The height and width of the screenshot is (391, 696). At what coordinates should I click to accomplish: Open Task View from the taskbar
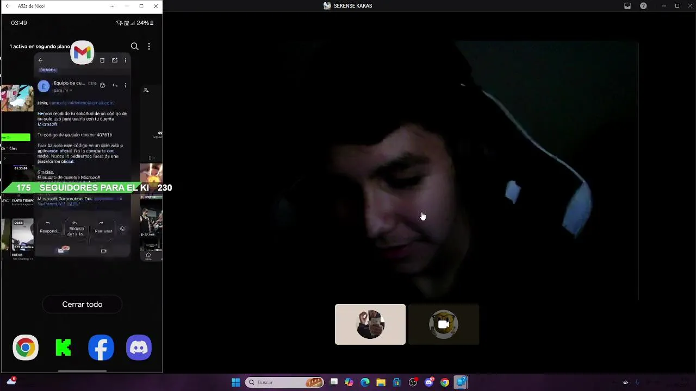coord(334,382)
